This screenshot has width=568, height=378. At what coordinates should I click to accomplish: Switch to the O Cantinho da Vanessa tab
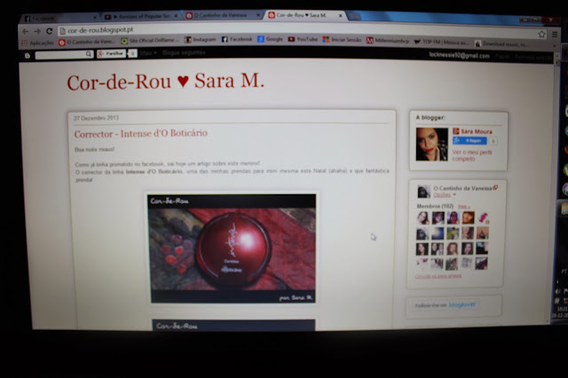point(223,15)
